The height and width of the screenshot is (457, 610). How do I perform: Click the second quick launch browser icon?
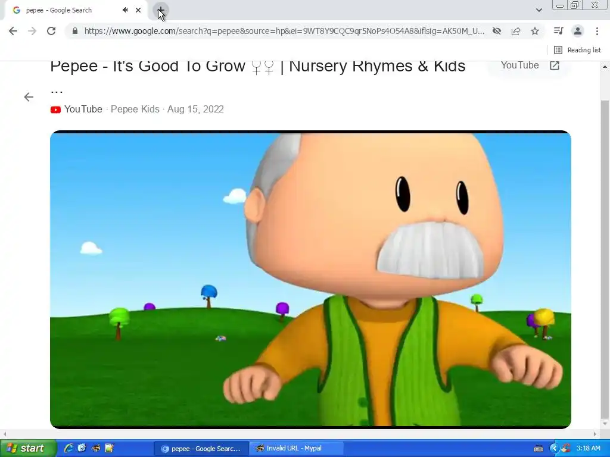pos(82,448)
